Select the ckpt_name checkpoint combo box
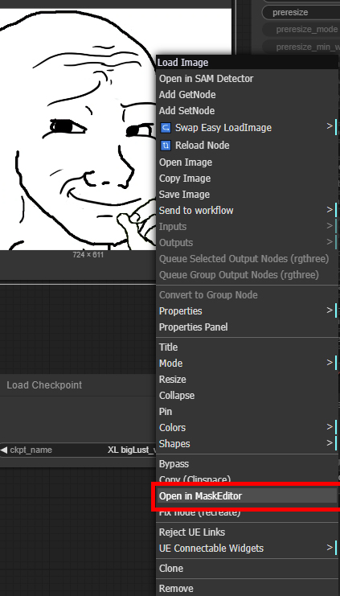Viewport: 340px width, 596px height. (78, 450)
